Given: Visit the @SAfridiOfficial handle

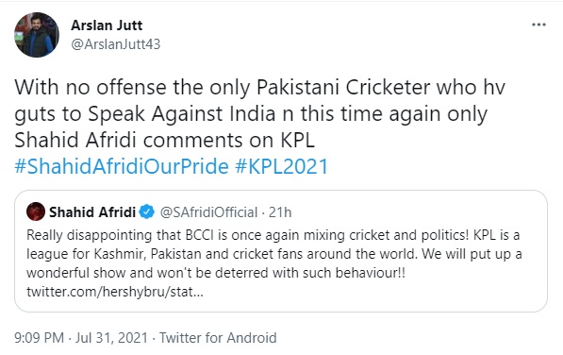Looking at the screenshot, I should tap(208, 212).
